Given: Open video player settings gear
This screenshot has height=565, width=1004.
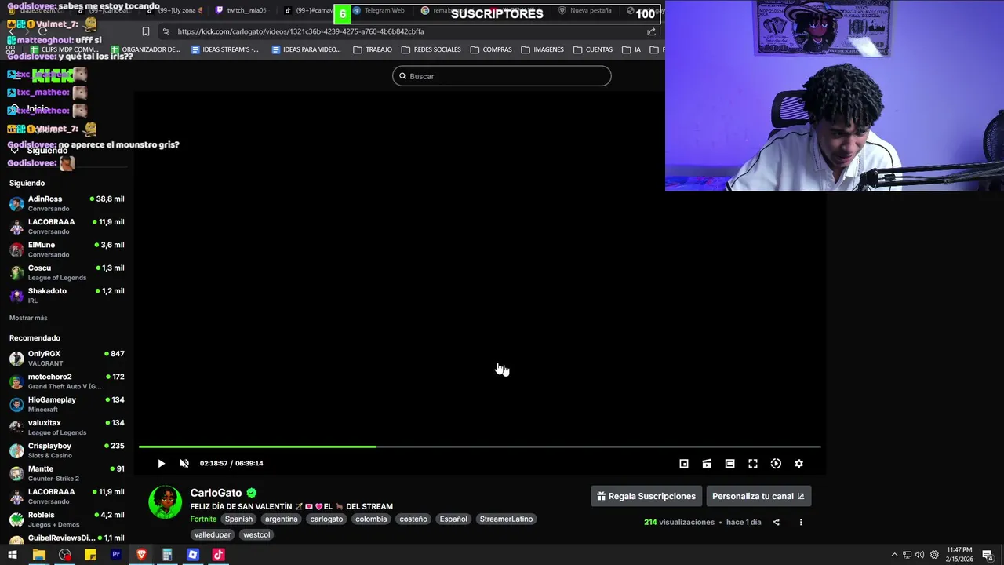Looking at the screenshot, I should (798, 464).
